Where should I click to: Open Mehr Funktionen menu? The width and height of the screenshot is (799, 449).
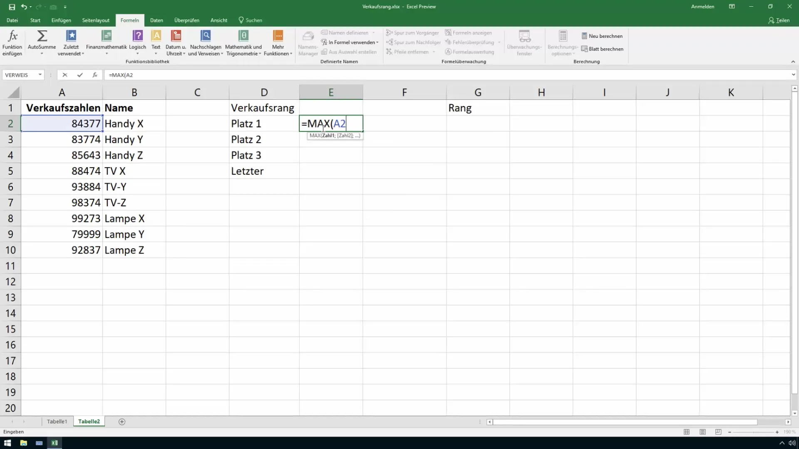(278, 42)
